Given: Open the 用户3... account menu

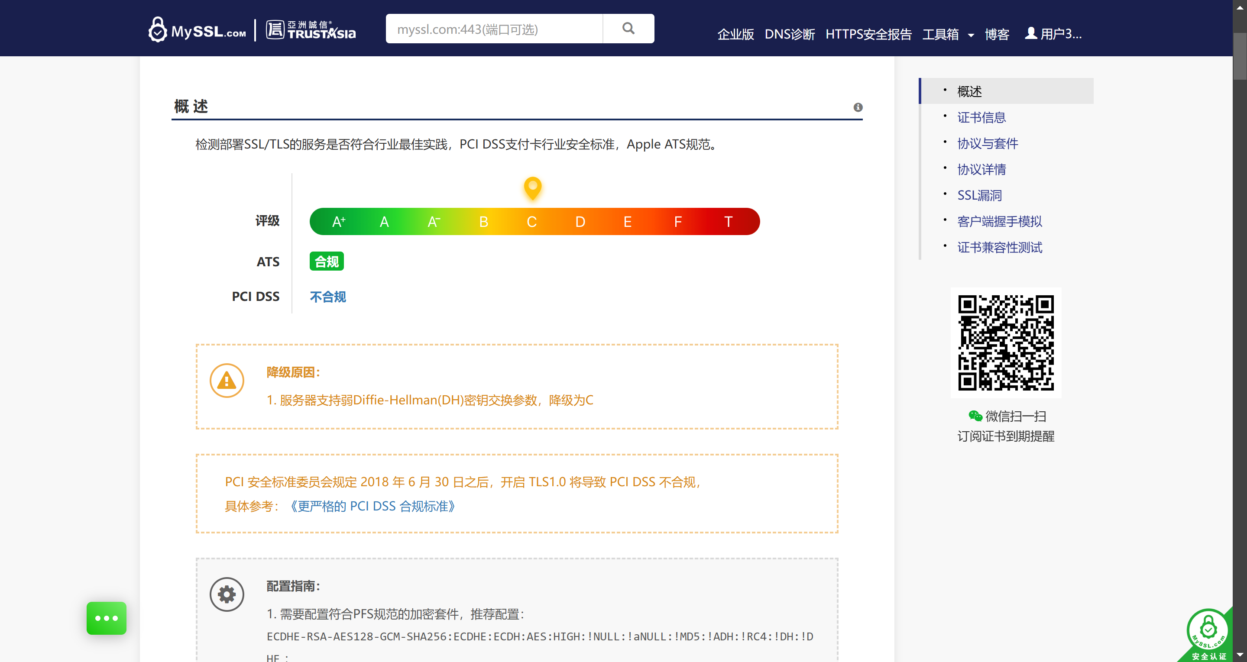Looking at the screenshot, I should 1053,34.
